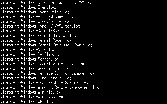Click Microsoft-Windows-Search.log text
167x104 pixels.
click(30, 59)
